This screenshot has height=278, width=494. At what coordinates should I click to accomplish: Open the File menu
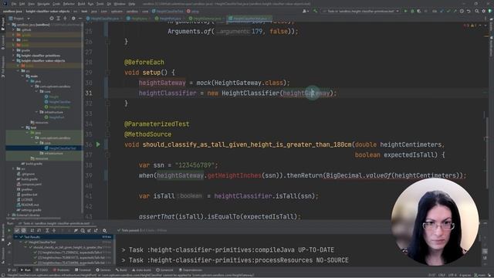tap(14, 4)
